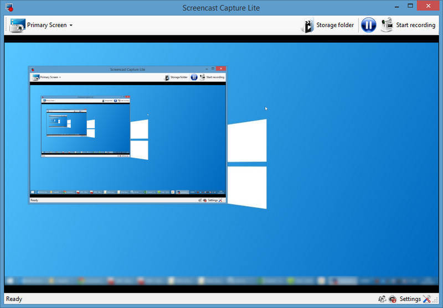
Task: Maximize the Screencast Capture Lite window
Action: (410, 6)
